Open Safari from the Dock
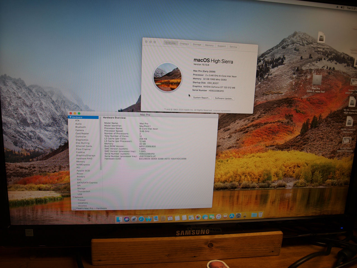 [141, 219]
